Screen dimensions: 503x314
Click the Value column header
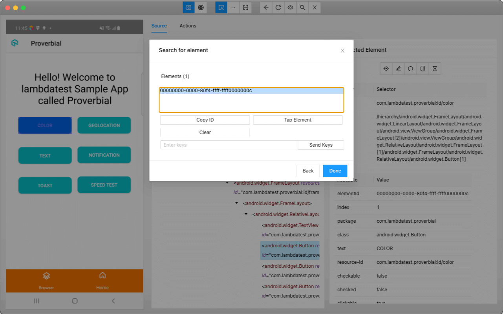click(383, 180)
